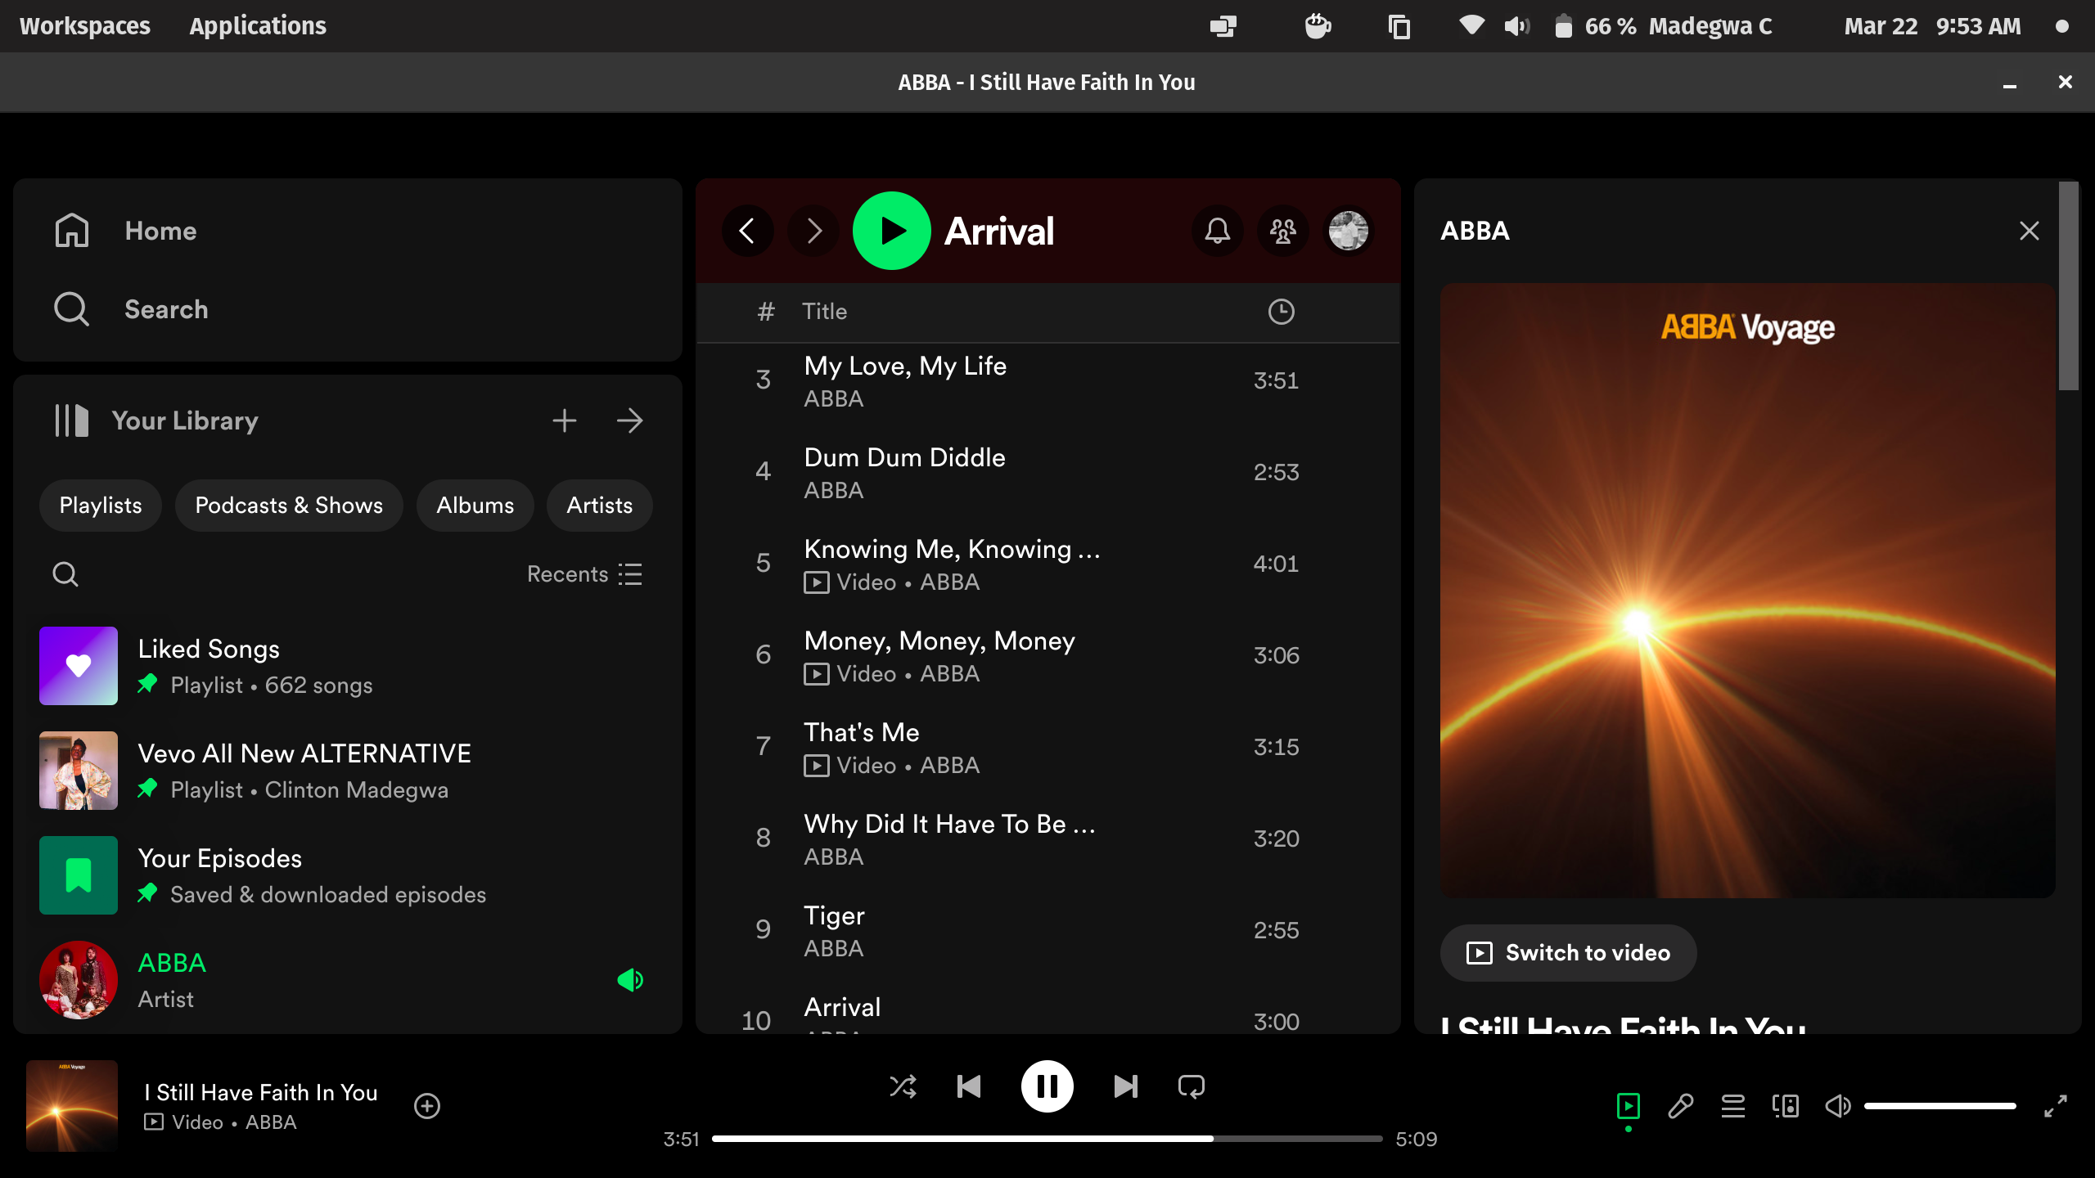This screenshot has width=2095, height=1178.
Task: Skip to next track
Action: [x=1126, y=1086]
